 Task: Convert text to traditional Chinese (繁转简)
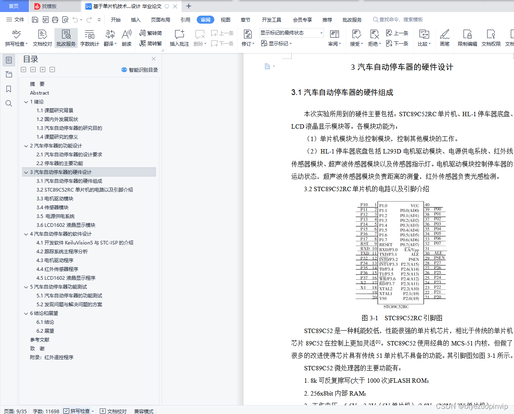[x=151, y=33]
